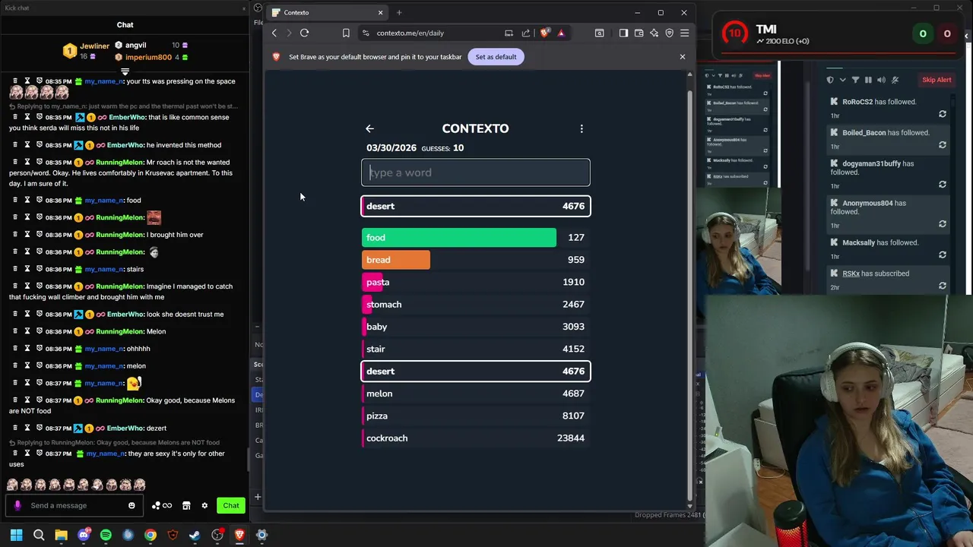
Task: Open Brave hamburger menu
Action: (x=684, y=33)
